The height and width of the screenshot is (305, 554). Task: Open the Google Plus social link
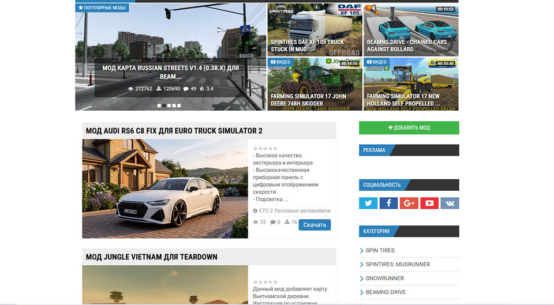[x=409, y=203]
